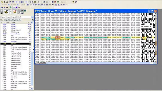Click the magnifier search icon in toolbar

click(x=32, y=2)
